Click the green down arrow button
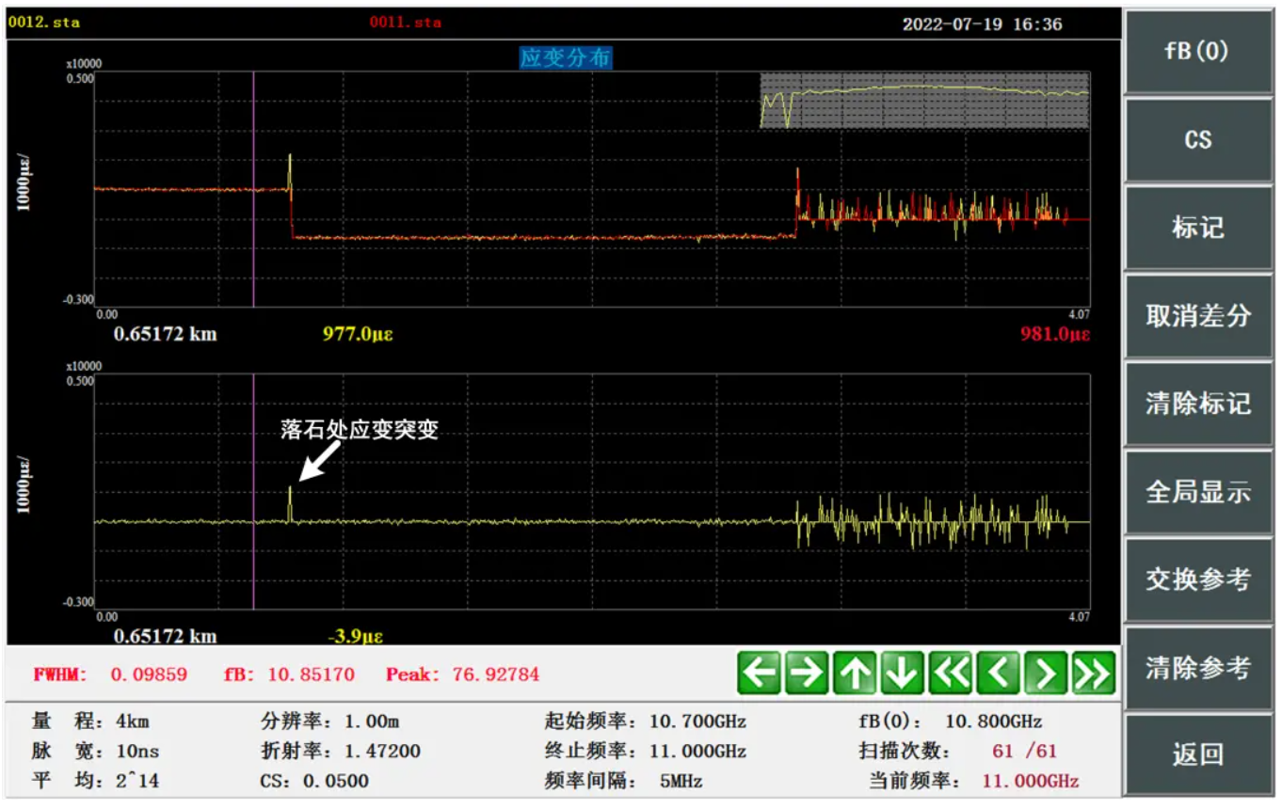Image resolution: width=1282 pixels, height=809 pixels. click(x=902, y=673)
